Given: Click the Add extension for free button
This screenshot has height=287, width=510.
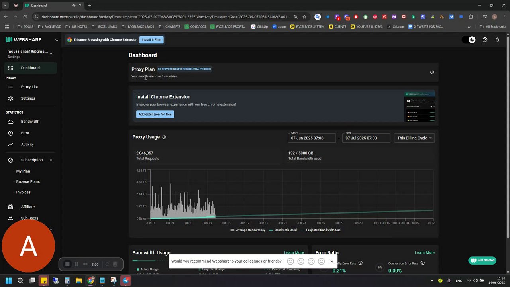Looking at the screenshot, I should [155, 114].
